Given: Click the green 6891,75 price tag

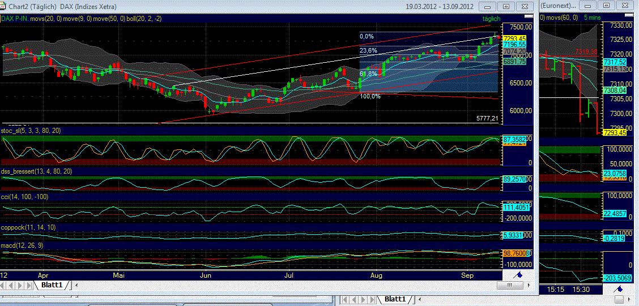Looking at the screenshot, I should (514, 62).
